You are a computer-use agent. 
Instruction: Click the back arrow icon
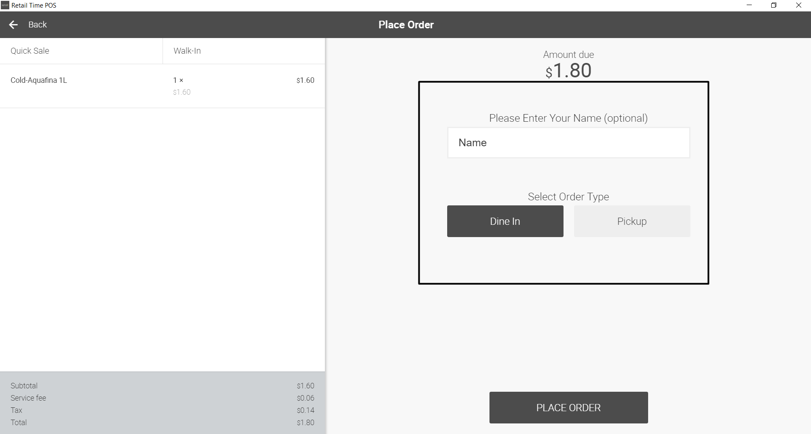point(14,25)
